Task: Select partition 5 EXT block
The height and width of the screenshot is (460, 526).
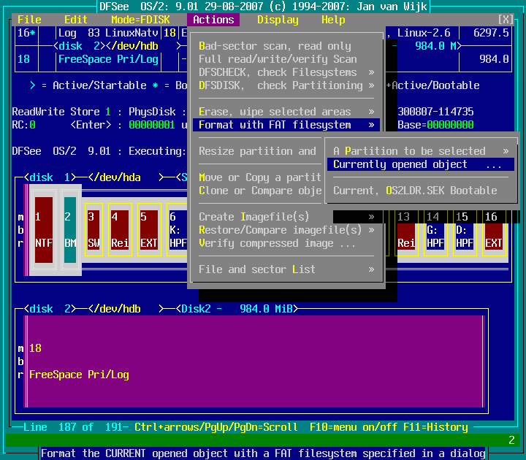Action: point(149,229)
